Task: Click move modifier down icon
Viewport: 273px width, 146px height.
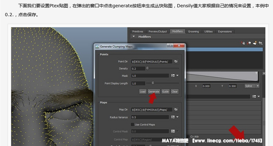Action: 249,43
